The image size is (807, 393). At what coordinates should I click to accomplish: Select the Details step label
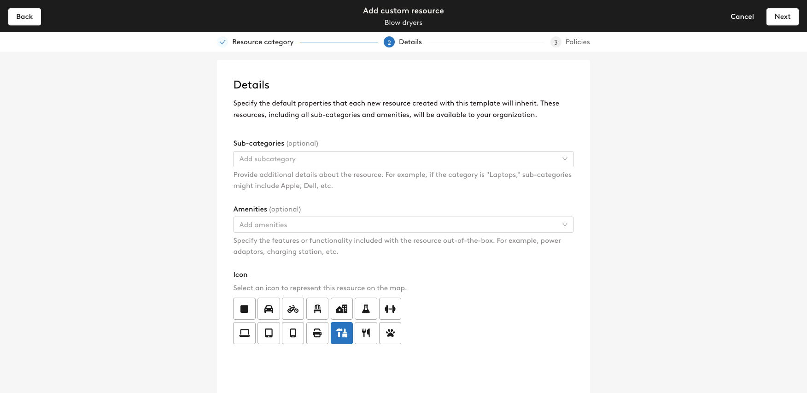pyautogui.click(x=410, y=42)
